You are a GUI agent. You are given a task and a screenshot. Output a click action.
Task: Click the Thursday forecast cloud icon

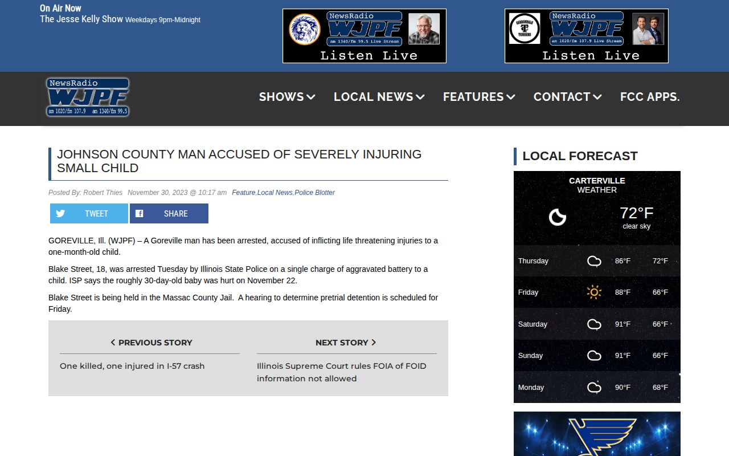click(594, 261)
